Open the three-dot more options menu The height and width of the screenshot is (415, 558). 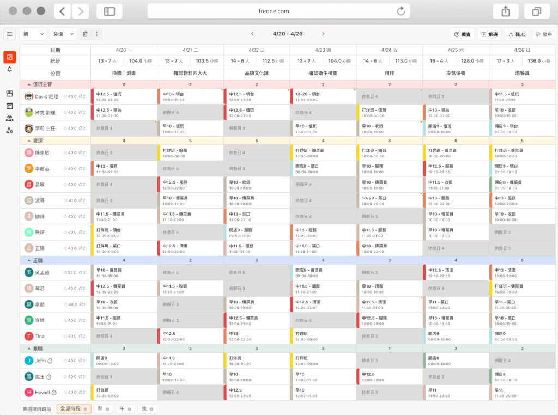click(96, 34)
